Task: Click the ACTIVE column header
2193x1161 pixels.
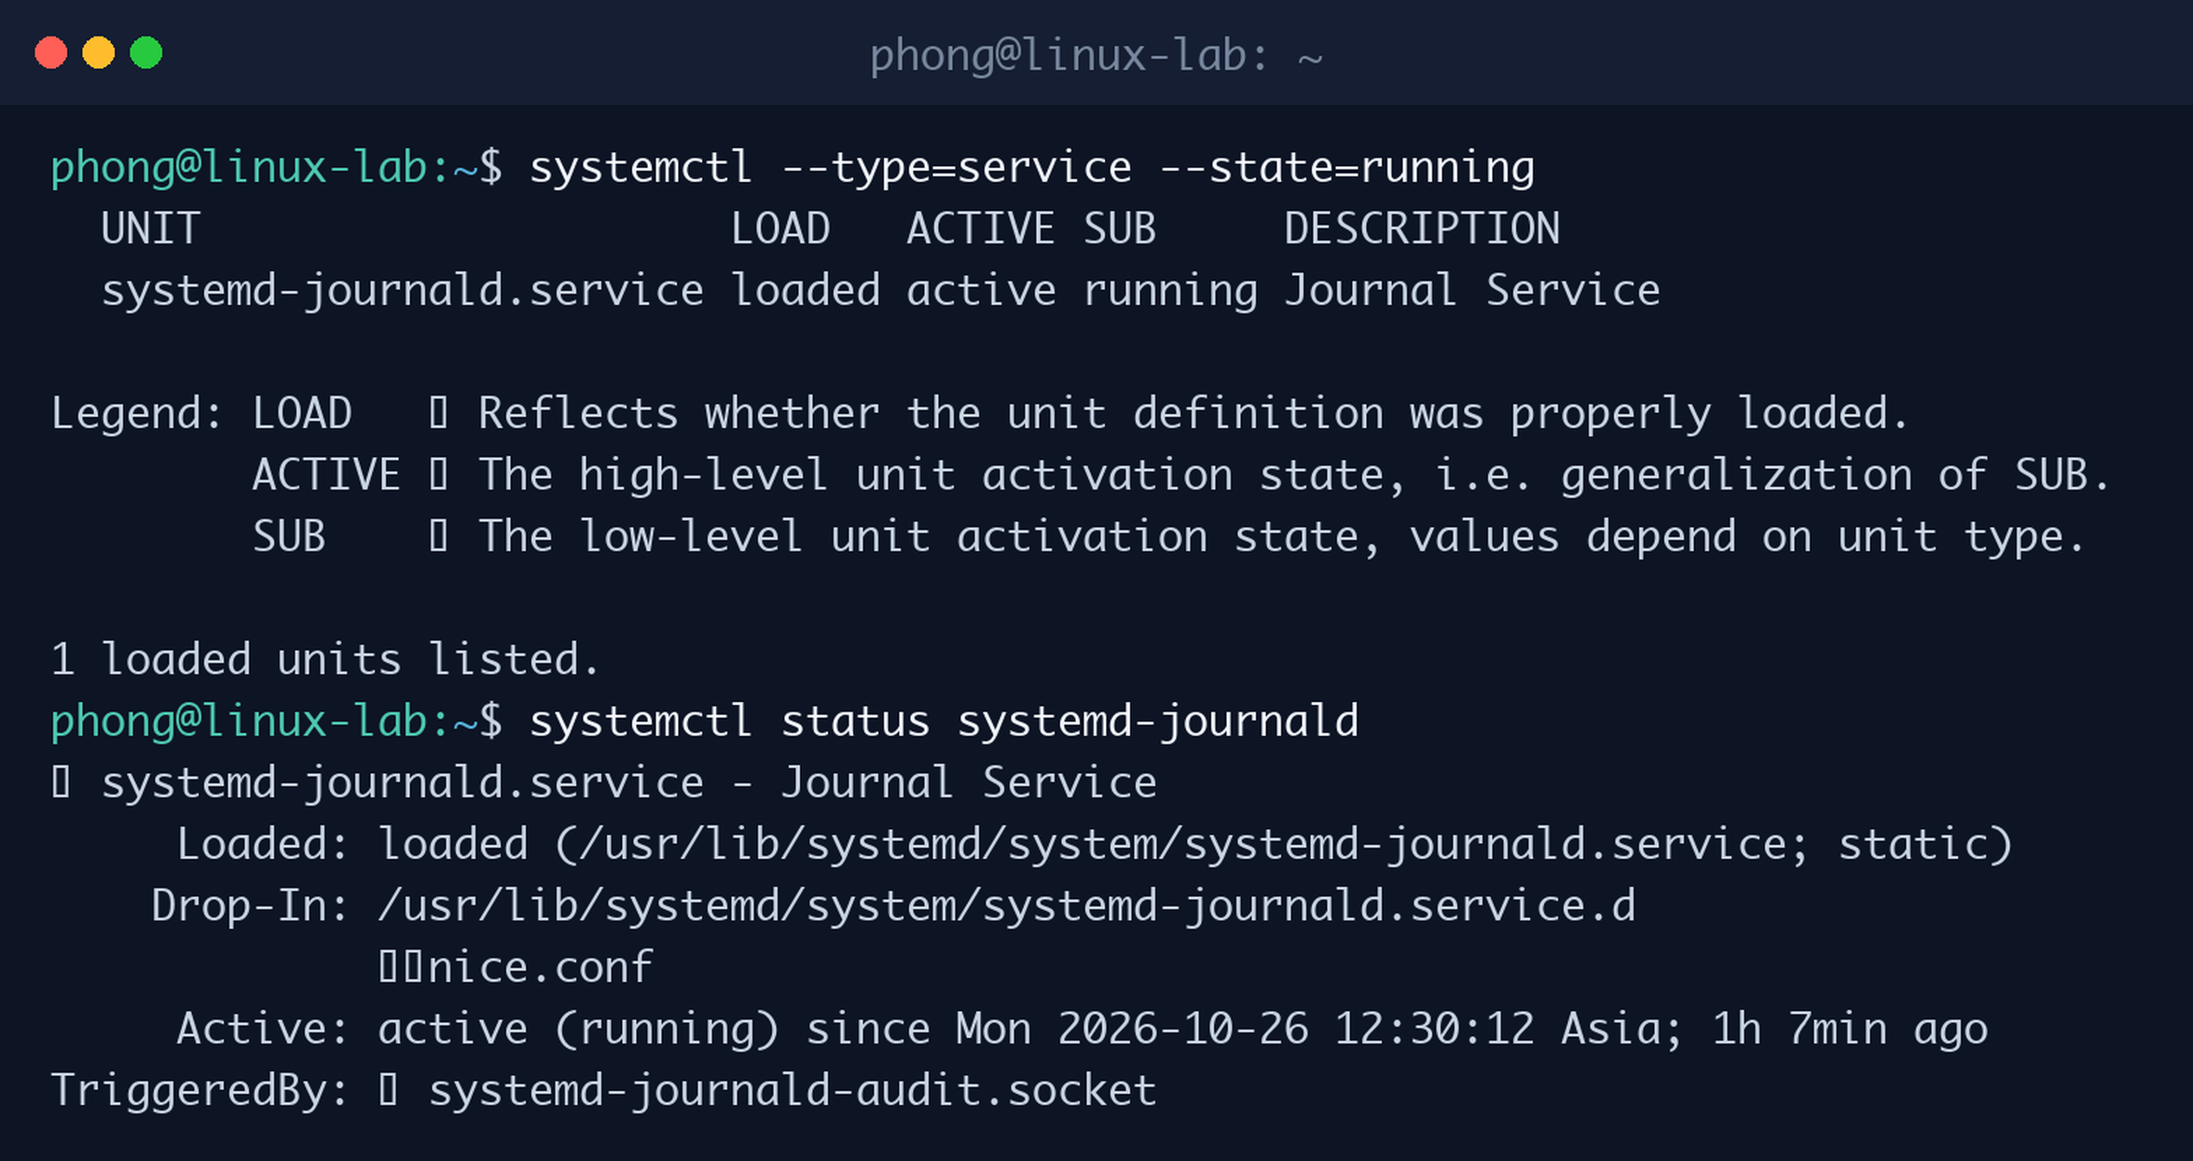Action: (x=981, y=228)
